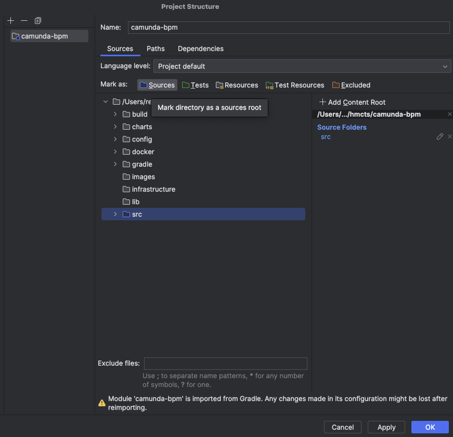Image resolution: width=453 pixels, height=437 pixels.
Task: Select the gradle folder icon
Action: 126,164
